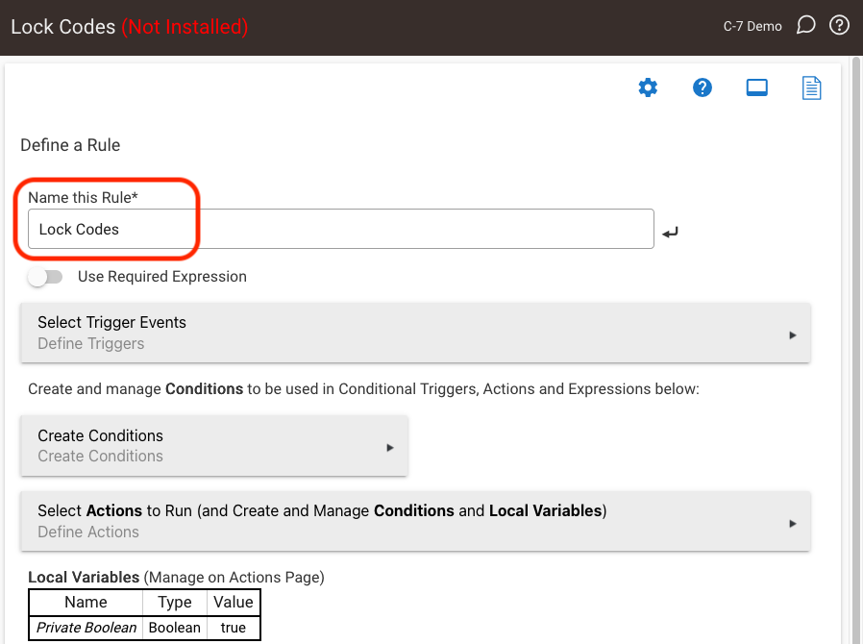This screenshot has height=644, width=863.
Task: Open the chat bubble icon in header
Action: pos(805,25)
